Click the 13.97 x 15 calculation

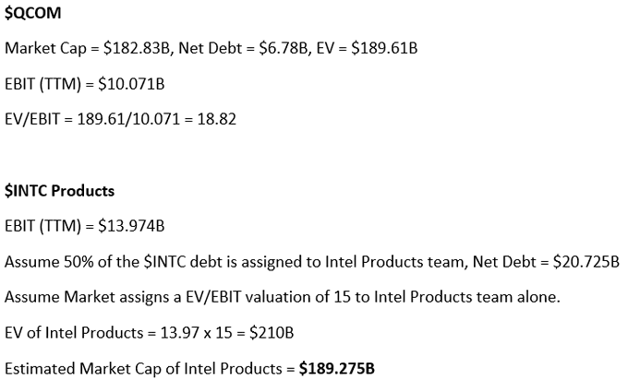[196, 333]
